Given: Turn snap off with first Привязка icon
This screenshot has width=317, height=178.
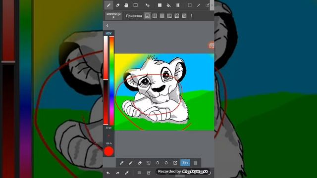Looking at the screenshot, I should [x=148, y=16].
